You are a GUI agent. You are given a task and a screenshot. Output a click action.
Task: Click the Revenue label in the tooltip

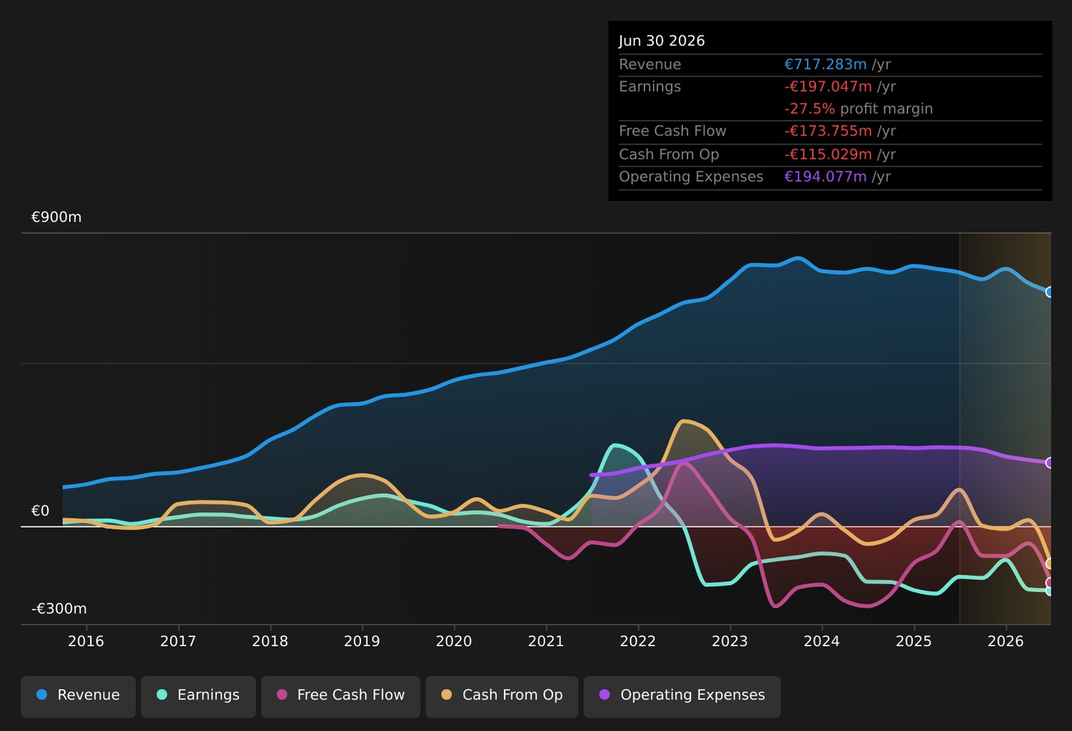(x=650, y=65)
